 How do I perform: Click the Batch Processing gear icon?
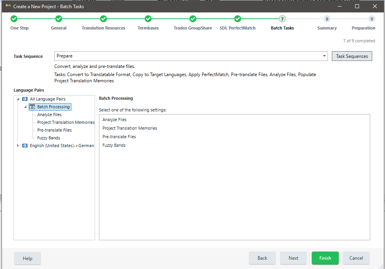point(33,107)
